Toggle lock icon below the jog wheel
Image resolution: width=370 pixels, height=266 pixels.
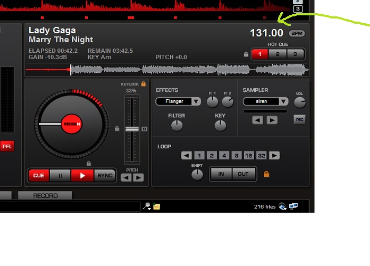[89, 163]
